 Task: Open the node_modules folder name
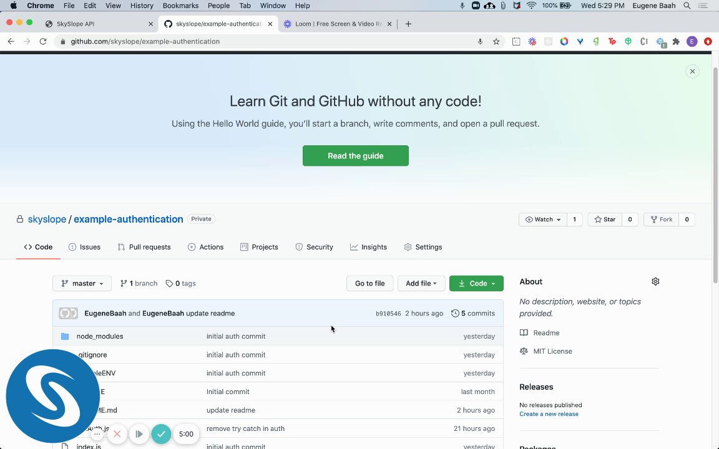coord(99,336)
